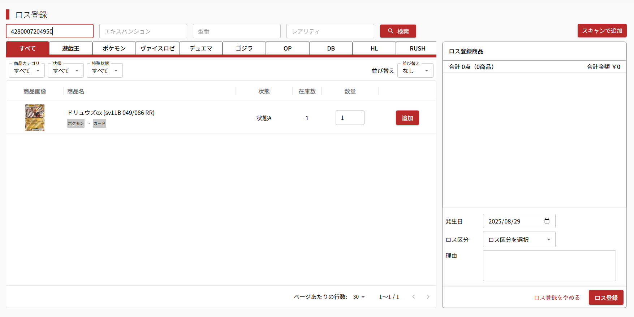Select the RUSH tab
Screen dimensions: 634x317
point(417,48)
